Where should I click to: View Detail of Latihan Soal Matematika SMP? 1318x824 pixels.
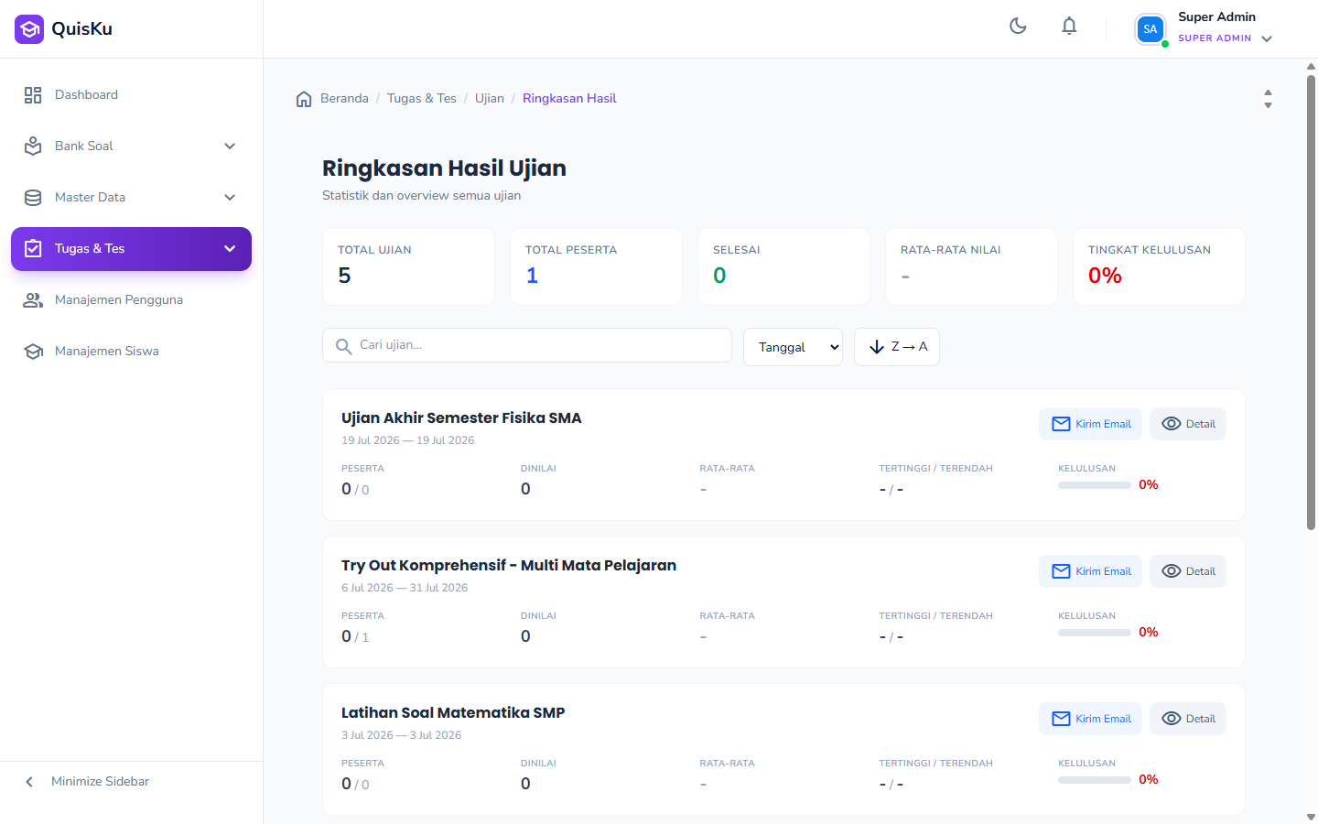1188,719
